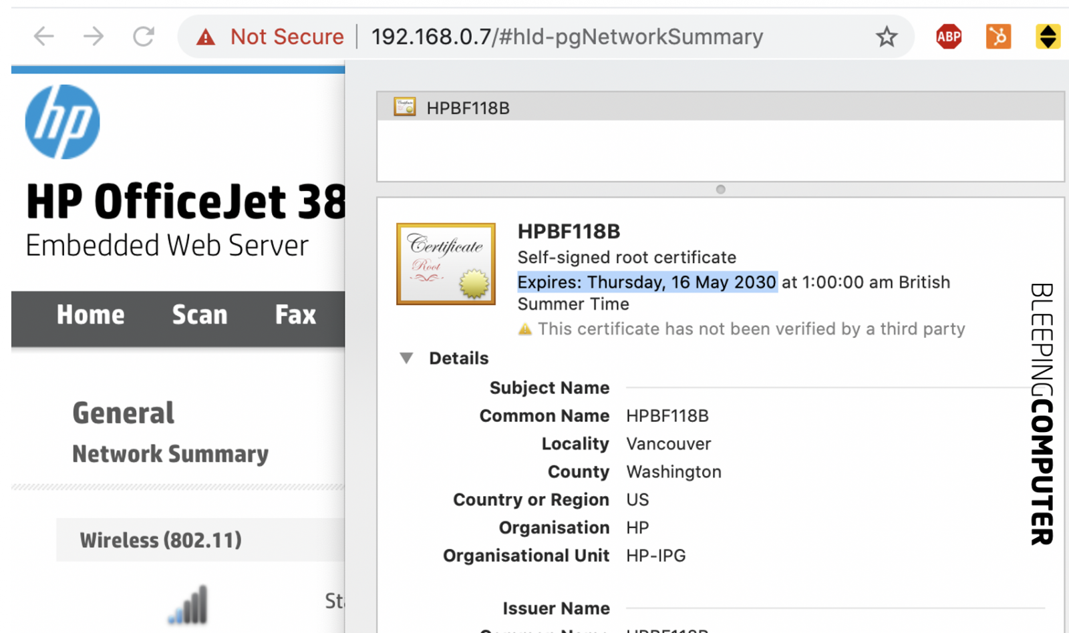Viewport: 1069px width, 633px height.
Task: Click the page reload icon
Action: point(143,37)
